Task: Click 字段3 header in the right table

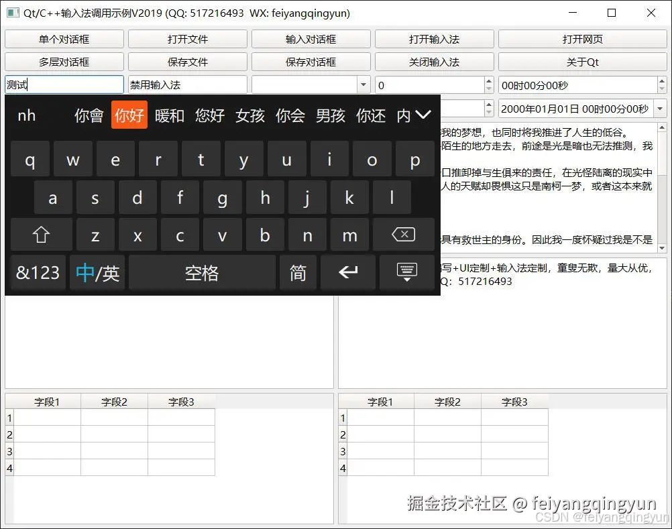Action: (x=514, y=402)
